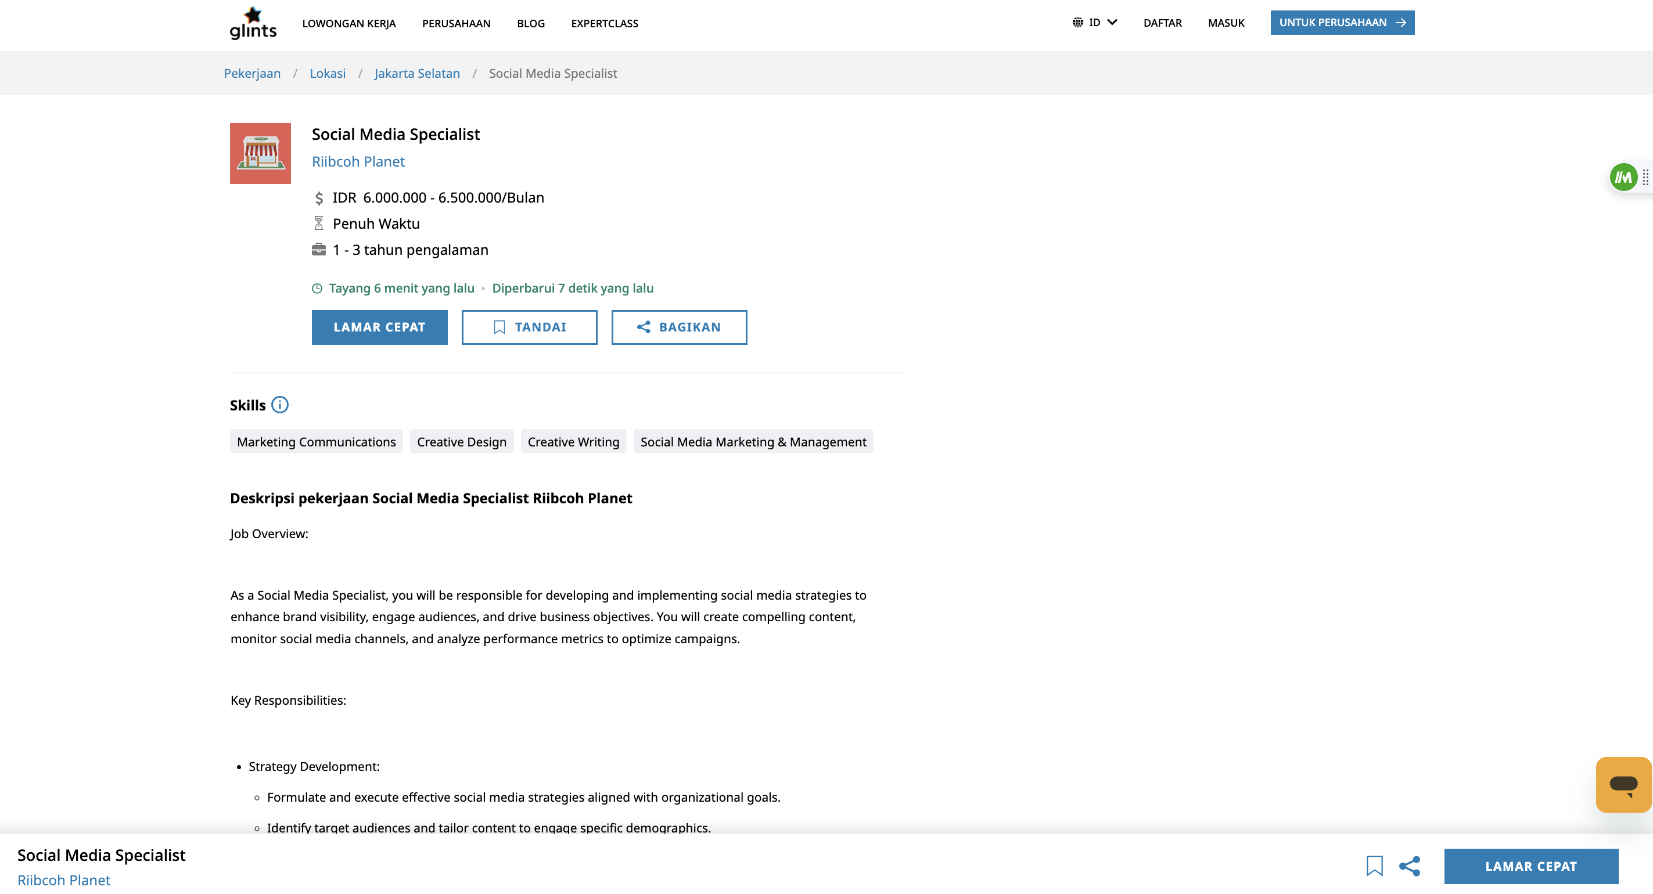Click the Social Media Specialist breadcrumb text

pos(552,73)
